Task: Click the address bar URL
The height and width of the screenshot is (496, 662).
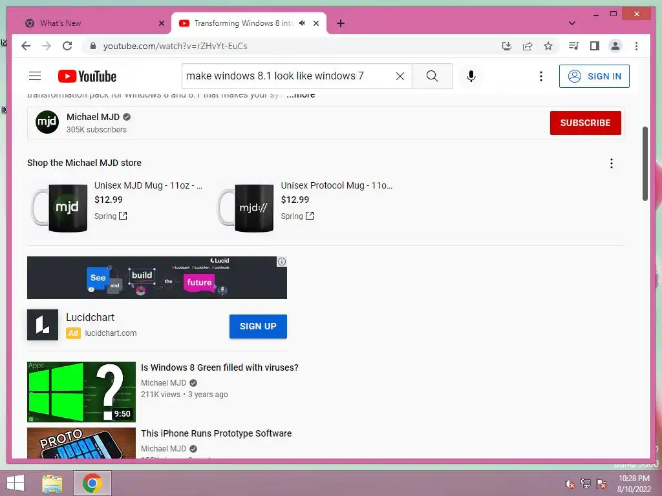Action: click(x=175, y=46)
